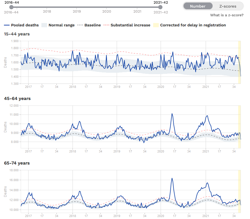250x219 pixels.
Task: Click the 'Corrected for delay in registration' legend swatch
Action: point(156,25)
